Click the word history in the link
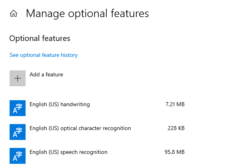237x167 pixels. tap(69, 55)
